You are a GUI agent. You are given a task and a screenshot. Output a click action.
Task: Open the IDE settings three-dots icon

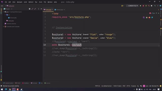click(x=158, y=6)
